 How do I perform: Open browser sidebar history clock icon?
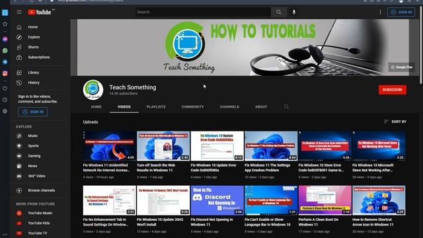pos(5,100)
